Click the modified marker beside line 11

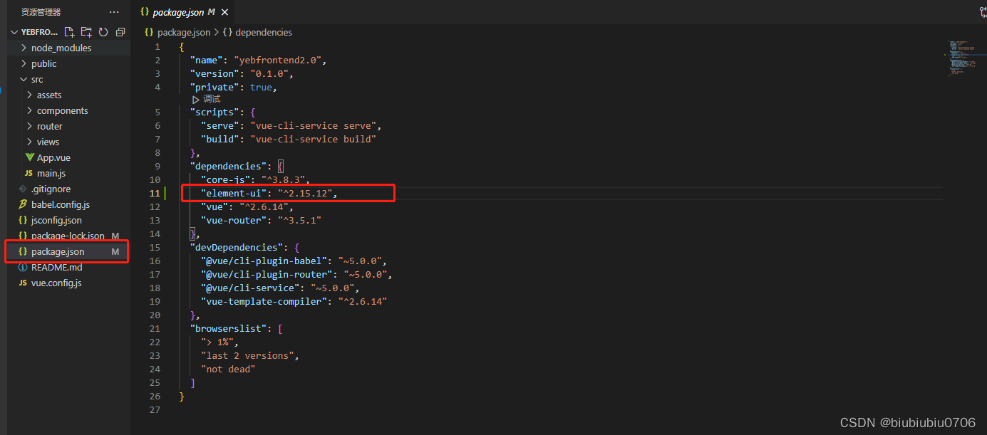pos(167,193)
